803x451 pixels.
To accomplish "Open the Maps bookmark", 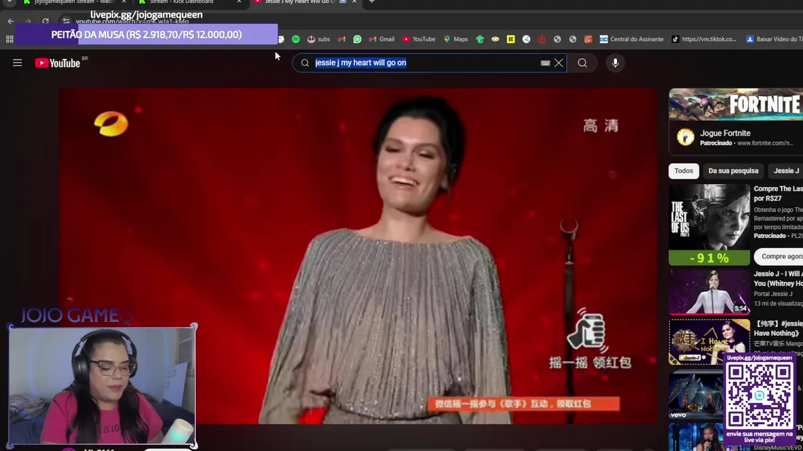I will coord(455,39).
